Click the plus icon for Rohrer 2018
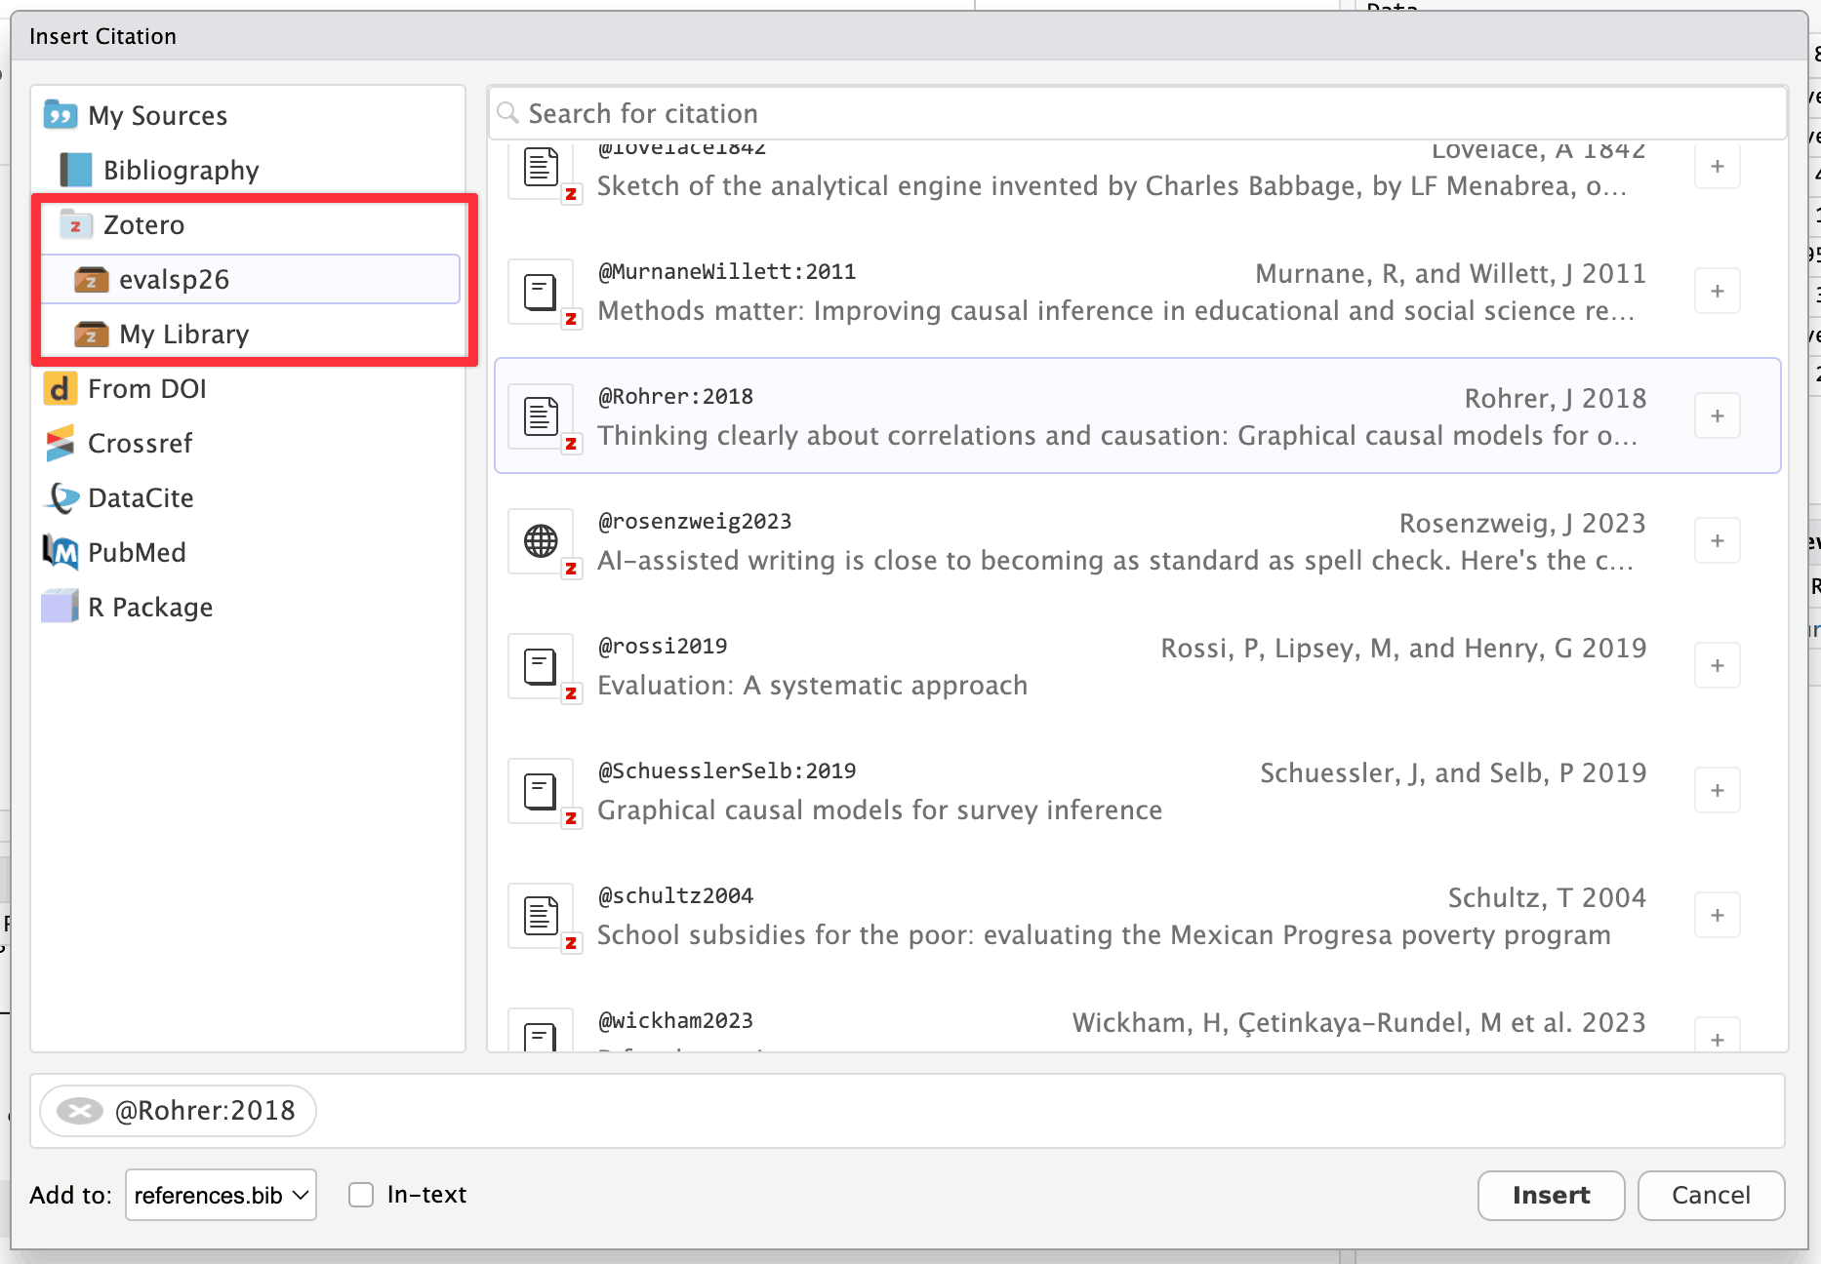 pyautogui.click(x=1717, y=416)
